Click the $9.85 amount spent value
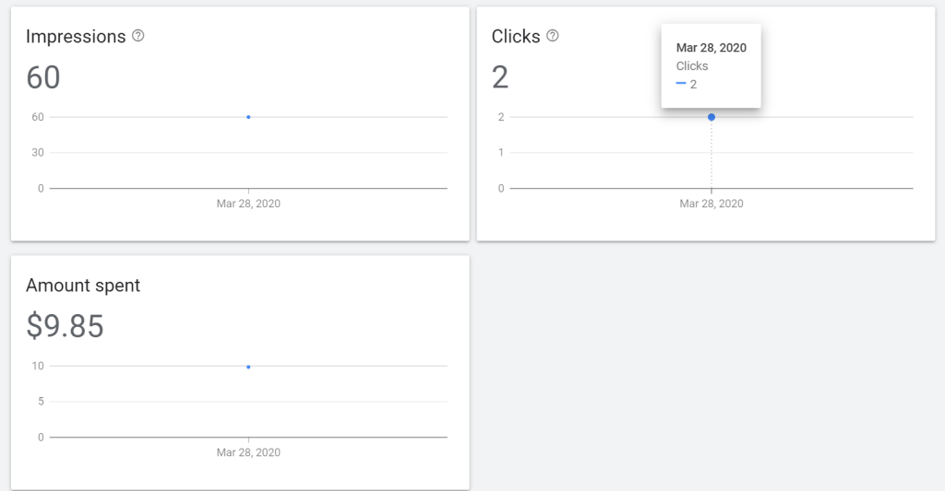The height and width of the screenshot is (491, 945). pyautogui.click(x=65, y=326)
